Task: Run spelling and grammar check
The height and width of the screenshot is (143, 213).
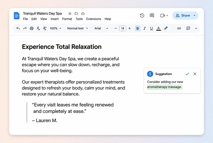Action: [x=38, y=28]
